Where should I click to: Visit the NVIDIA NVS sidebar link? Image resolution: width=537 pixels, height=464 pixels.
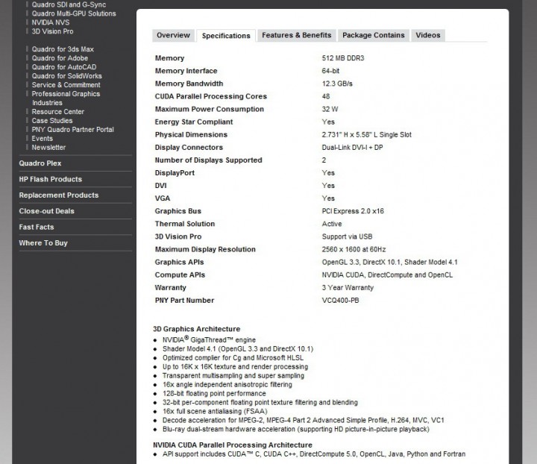coord(51,22)
